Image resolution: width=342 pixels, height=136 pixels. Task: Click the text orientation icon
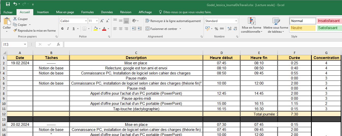point(134,21)
